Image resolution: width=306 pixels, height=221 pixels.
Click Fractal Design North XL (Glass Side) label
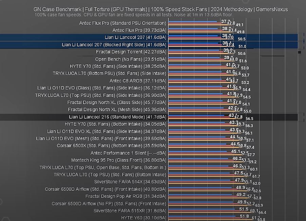tap(117, 102)
